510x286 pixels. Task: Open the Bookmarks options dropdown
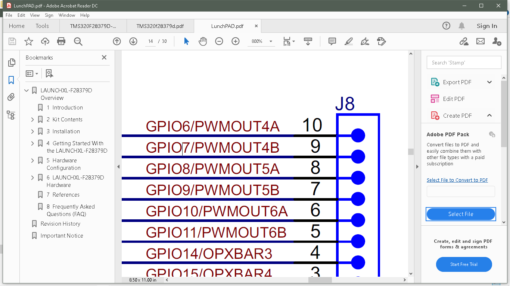coord(32,73)
